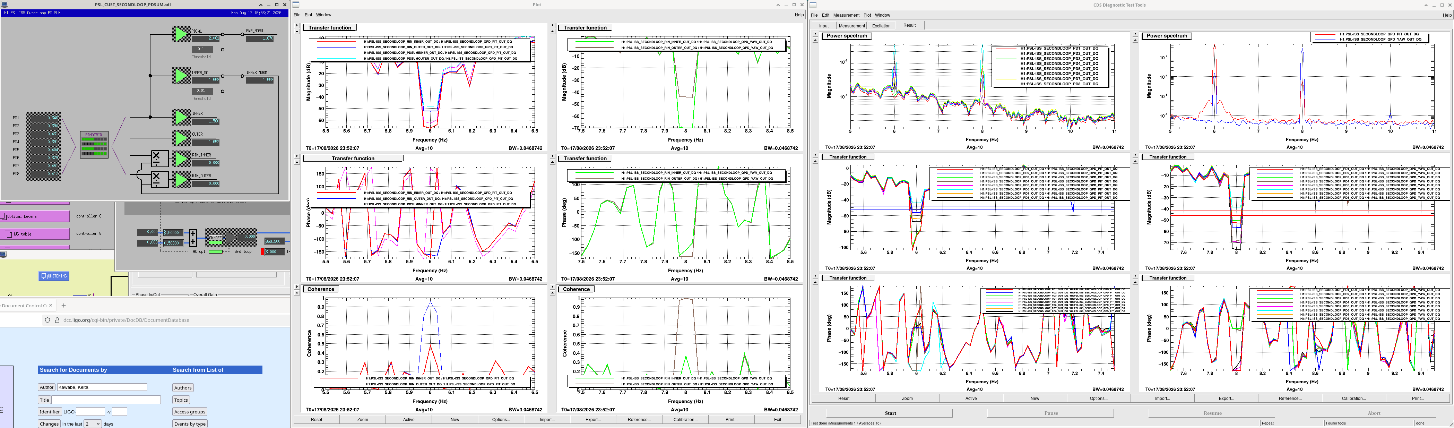Toggle the 3rd loop ON/OFF switch
Image resolution: width=1454 pixels, height=428 pixels.
pyautogui.click(x=216, y=238)
